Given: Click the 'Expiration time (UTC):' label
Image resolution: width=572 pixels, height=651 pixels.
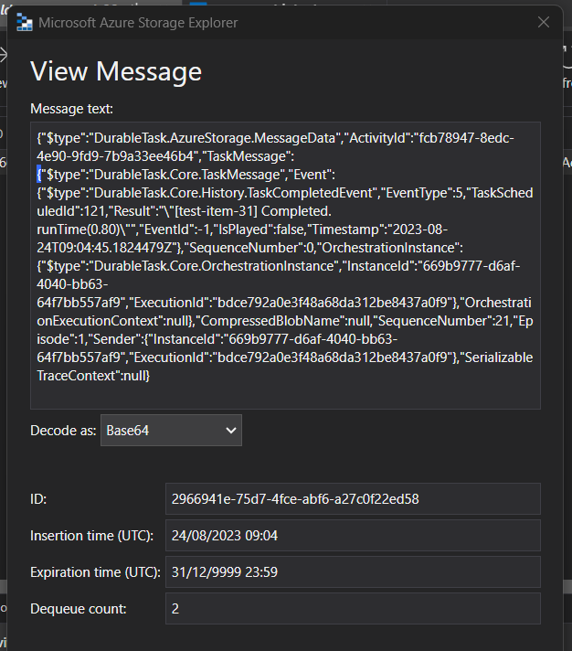Looking at the screenshot, I should click(95, 572).
